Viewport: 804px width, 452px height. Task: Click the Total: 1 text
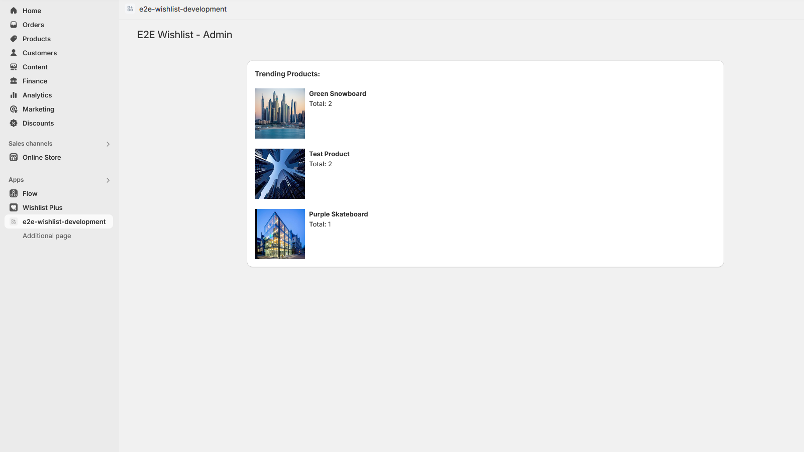(320, 224)
